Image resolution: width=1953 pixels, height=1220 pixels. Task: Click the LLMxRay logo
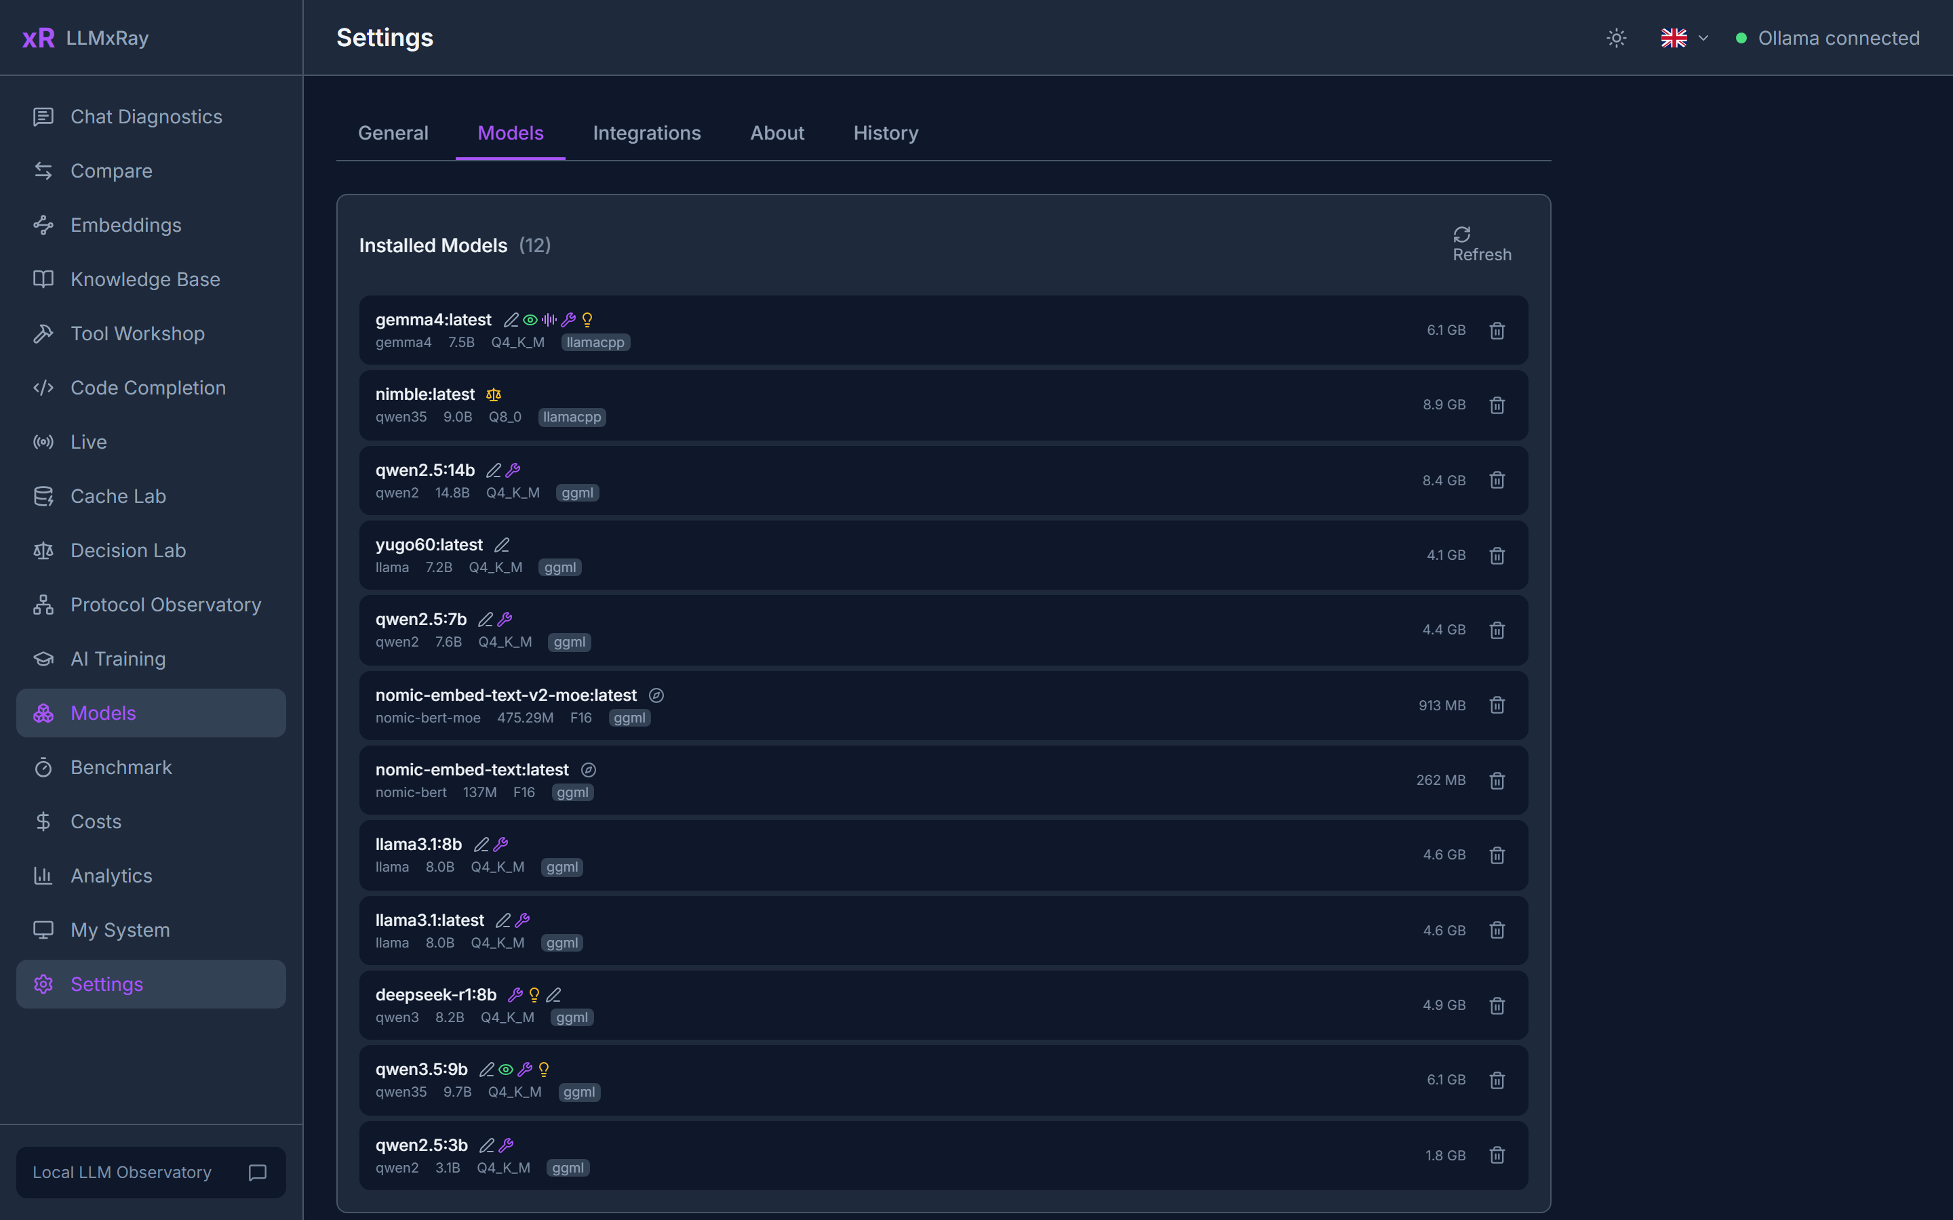(85, 38)
